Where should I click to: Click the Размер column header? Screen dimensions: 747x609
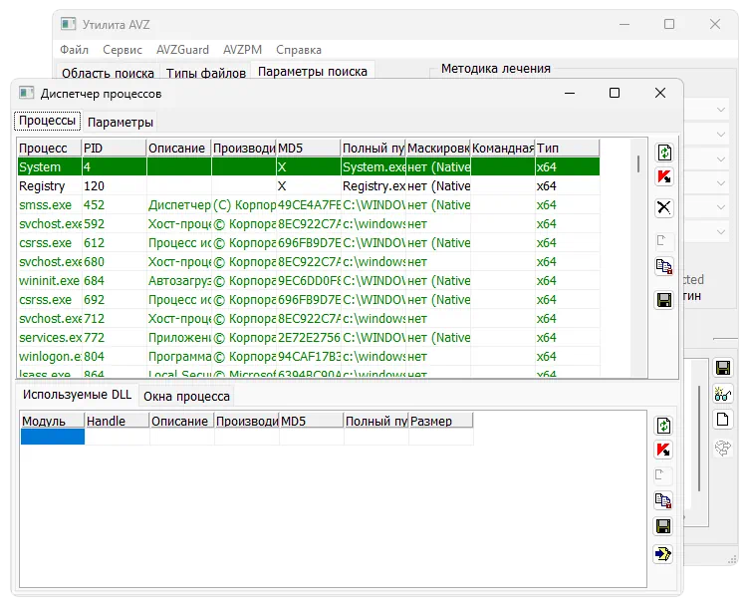point(440,421)
